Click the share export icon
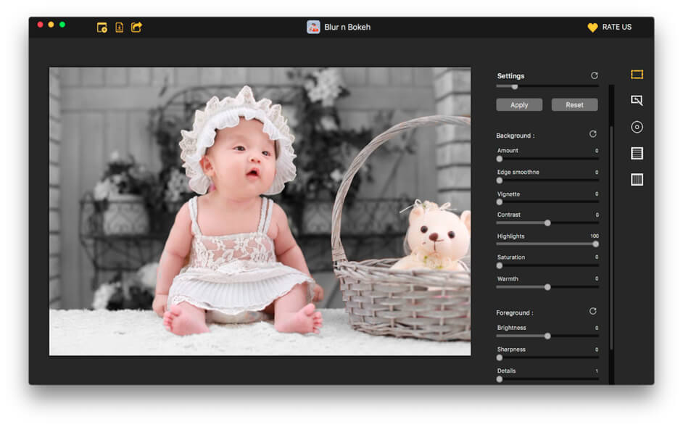The image size is (683, 427). coord(136,28)
